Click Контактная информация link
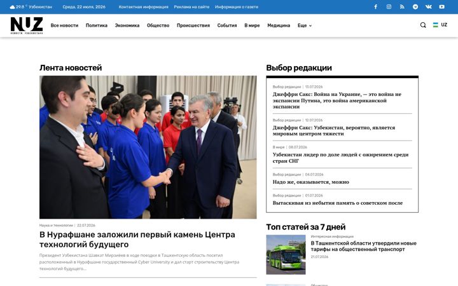The width and height of the screenshot is (458, 286). 143,7
